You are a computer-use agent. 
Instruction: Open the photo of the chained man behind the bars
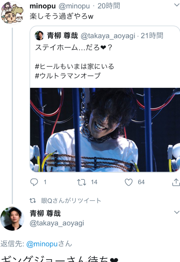pyautogui.click(x=105, y=130)
